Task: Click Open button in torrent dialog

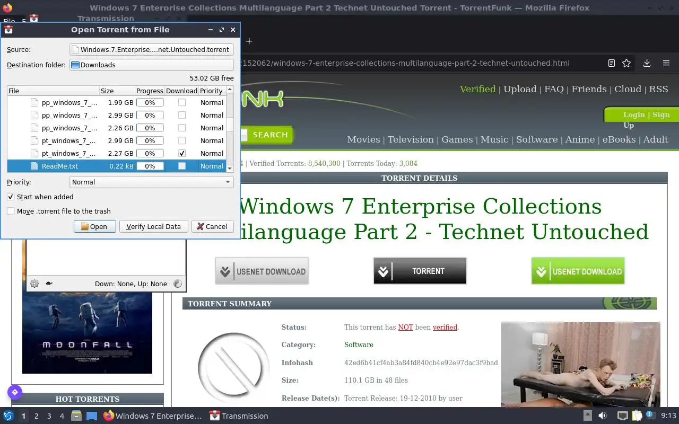Action: 94,226
